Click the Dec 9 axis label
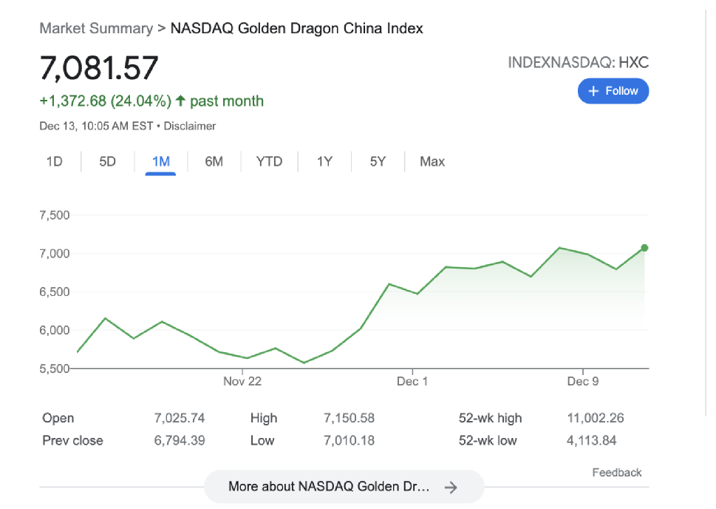Image resolution: width=716 pixels, height=509 pixels. tap(583, 382)
